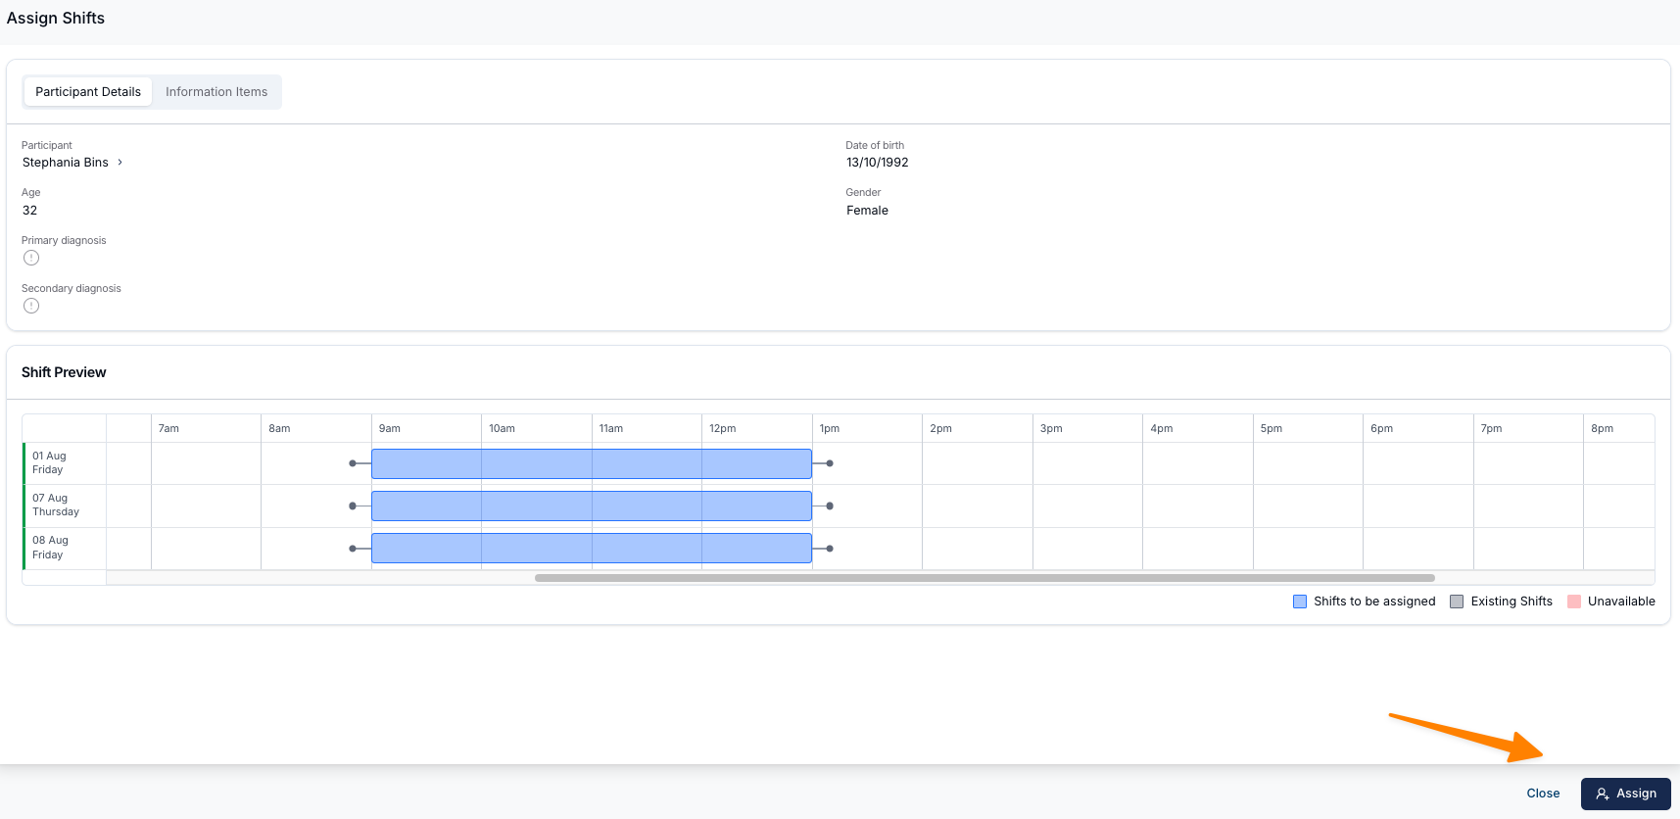Select end handle of 07 Aug shift

(x=830, y=506)
